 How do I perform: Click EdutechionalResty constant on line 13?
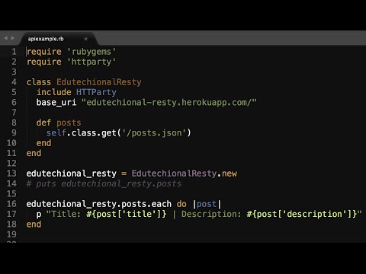tap(174, 174)
